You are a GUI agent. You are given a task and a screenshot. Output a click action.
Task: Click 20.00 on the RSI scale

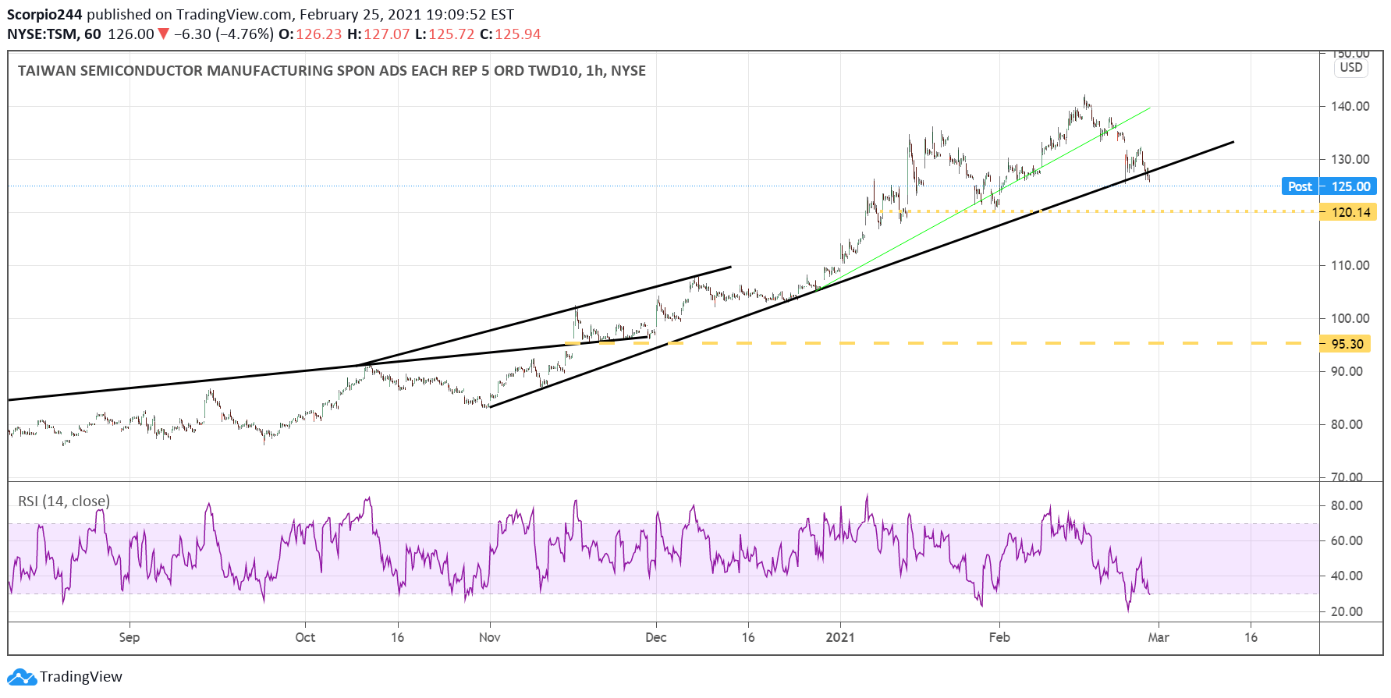1347,611
